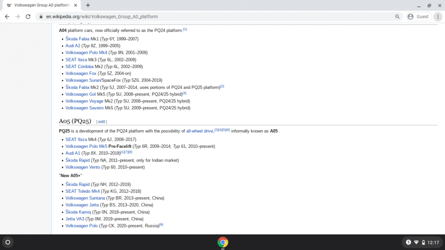Follow the all-wheel drive link
Viewport: 445px width, 250px height.
click(x=199, y=131)
